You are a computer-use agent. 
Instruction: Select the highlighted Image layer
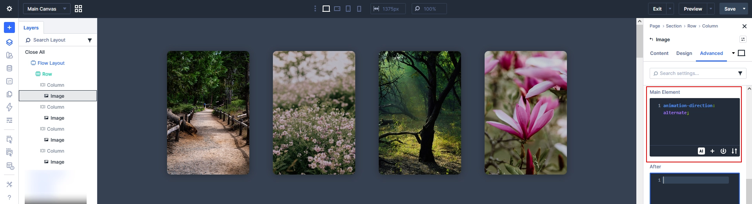point(58,96)
